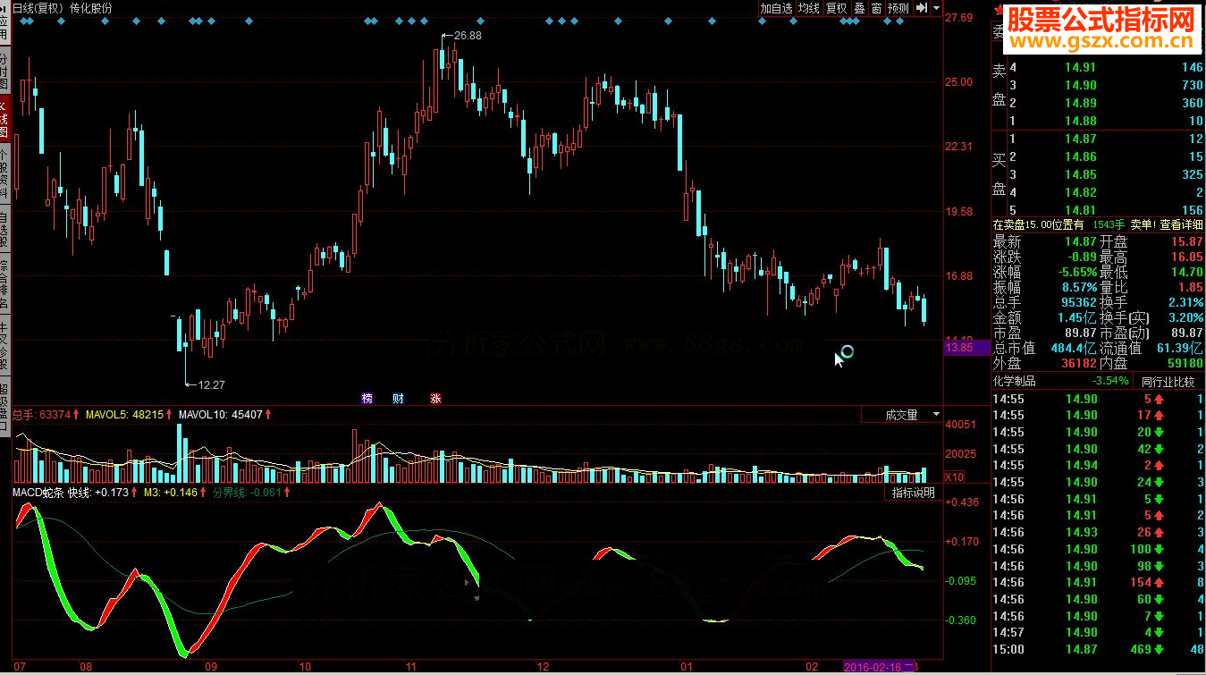The height and width of the screenshot is (675, 1206).
Task: Click the 内盘 value 59180
Action: tap(1185, 363)
